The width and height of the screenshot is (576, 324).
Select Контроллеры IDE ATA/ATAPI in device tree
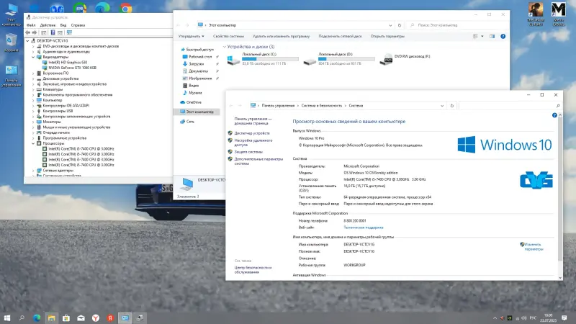[x=66, y=105]
